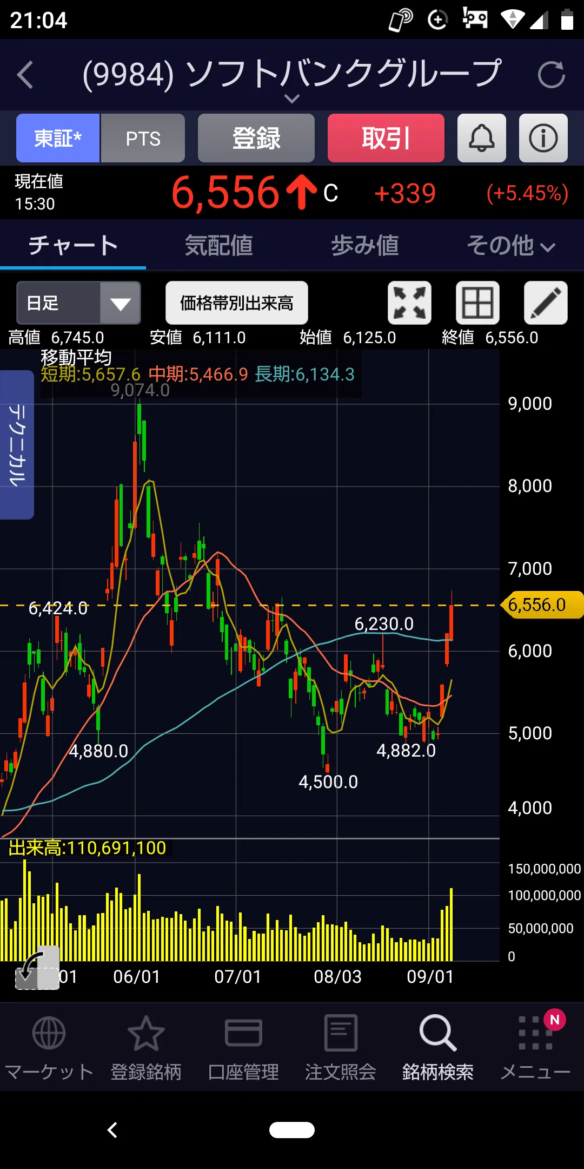The width and height of the screenshot is (584, 1169).
Task: Go back using the header arrow
Action: [25, 75]
